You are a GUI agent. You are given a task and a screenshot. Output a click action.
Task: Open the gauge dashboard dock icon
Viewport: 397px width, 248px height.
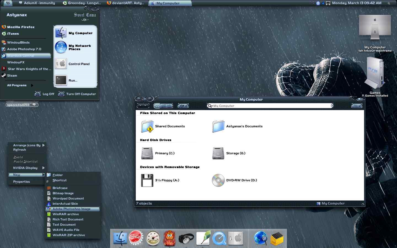coord(153,238)
